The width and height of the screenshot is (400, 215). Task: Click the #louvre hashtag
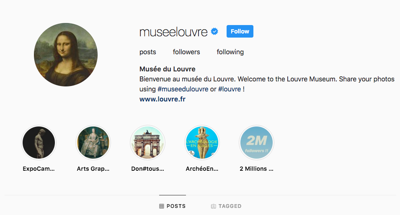point(230,89)
